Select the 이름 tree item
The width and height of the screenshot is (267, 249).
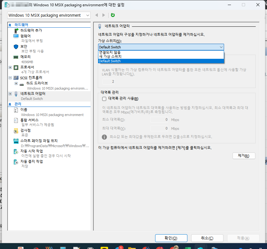[24, 110]
